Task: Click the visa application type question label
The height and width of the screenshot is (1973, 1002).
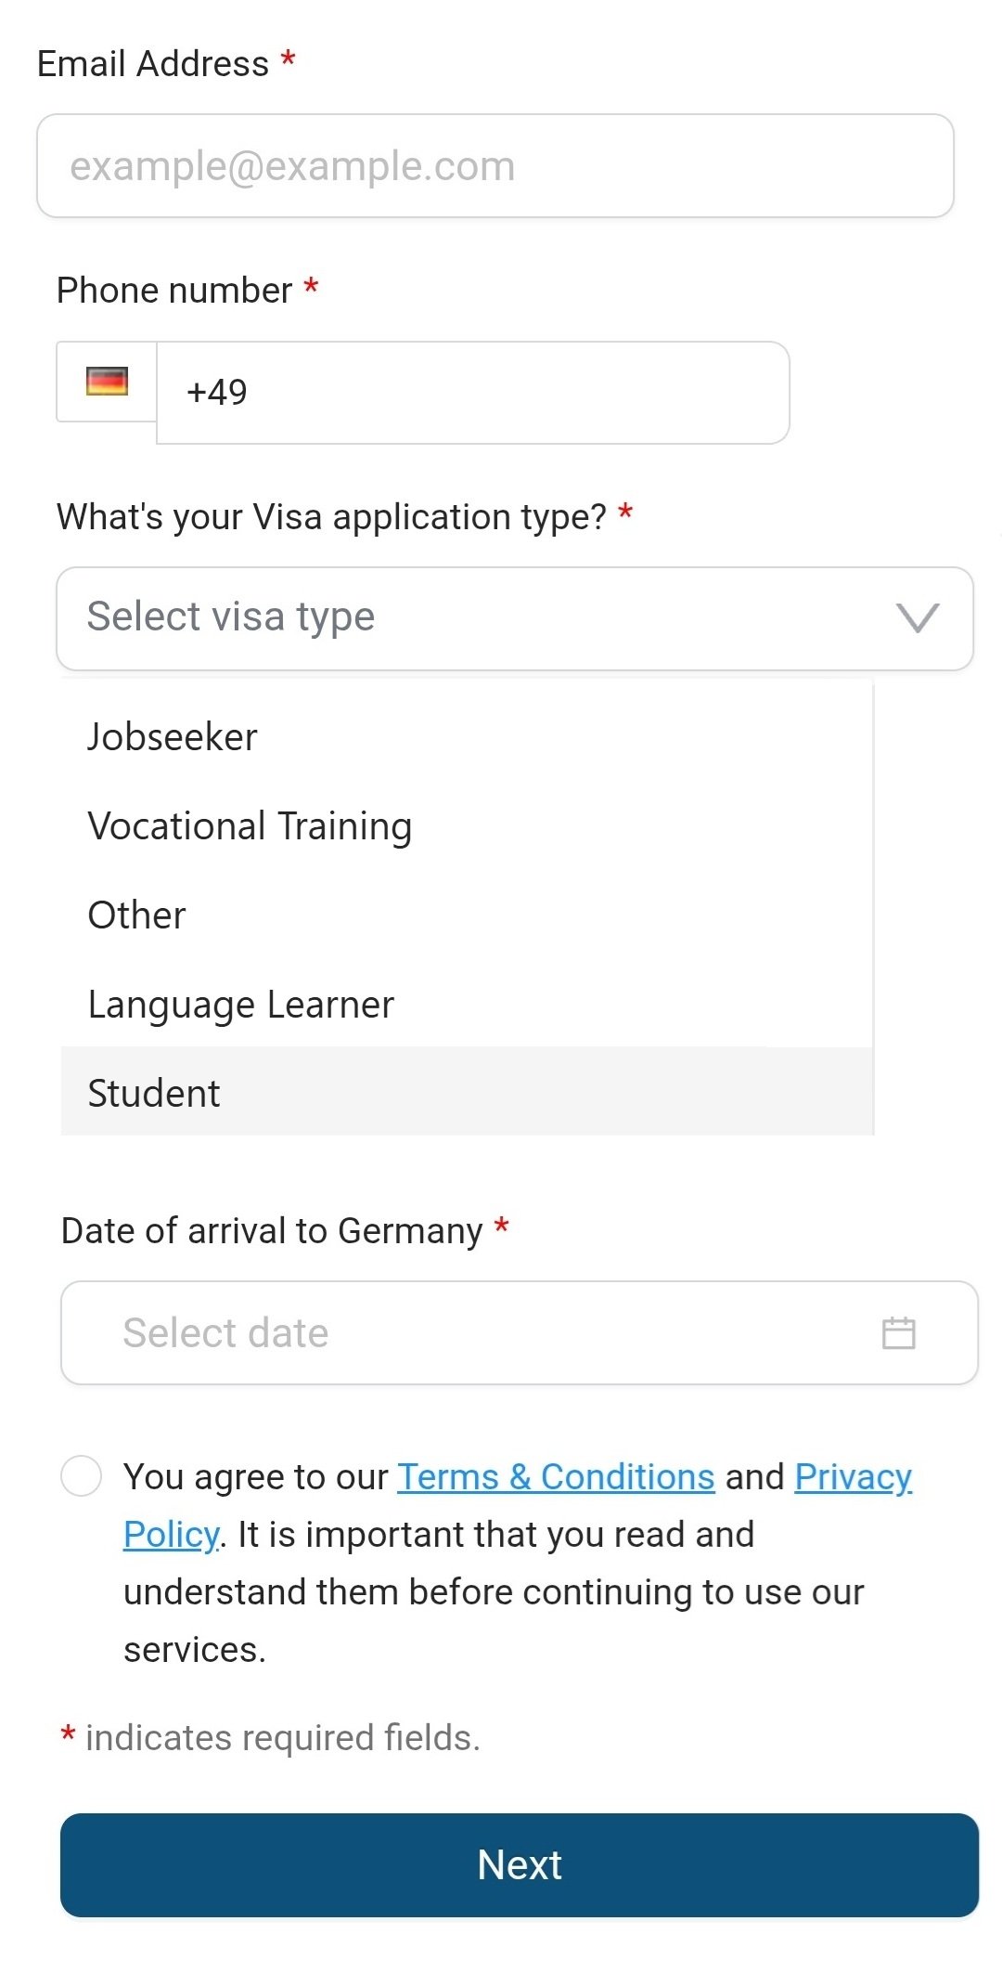Action: pos(331,517)
